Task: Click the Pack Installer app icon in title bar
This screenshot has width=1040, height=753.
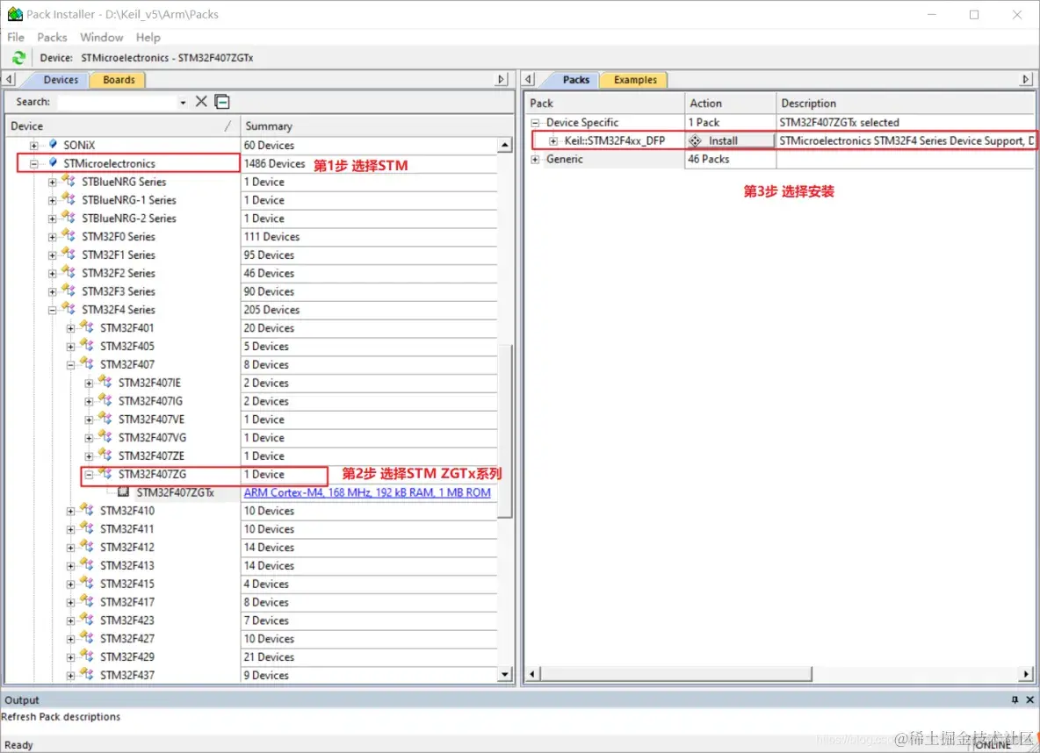Action: coord(15,14)
